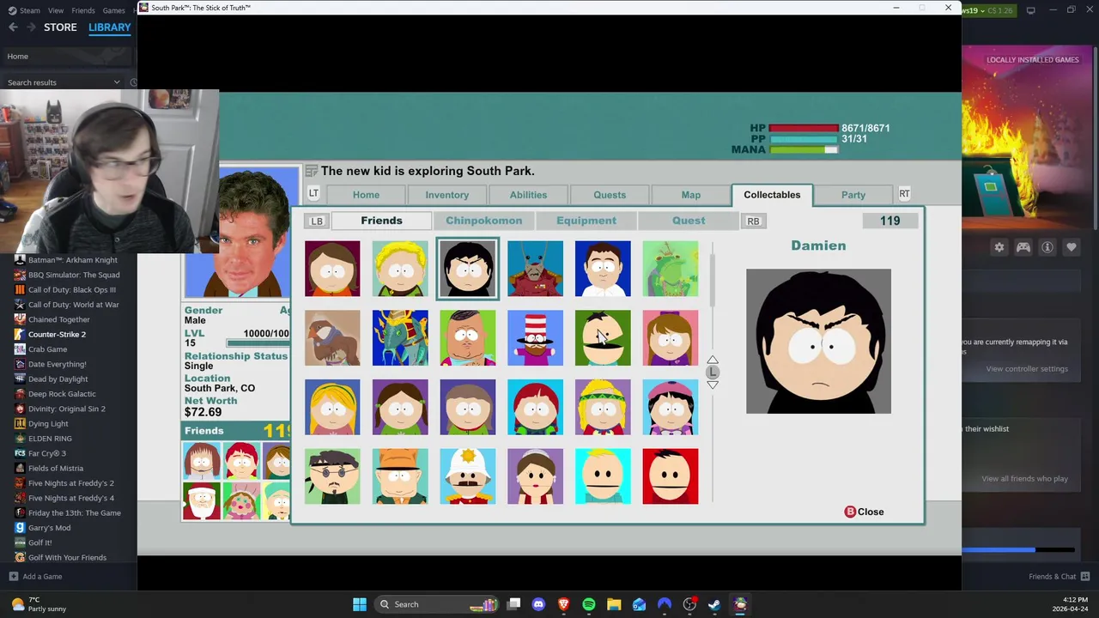The width and height of the screenshot is (1099, 618).
Task: Open the Inventory tab
Action: coord(446,195)
